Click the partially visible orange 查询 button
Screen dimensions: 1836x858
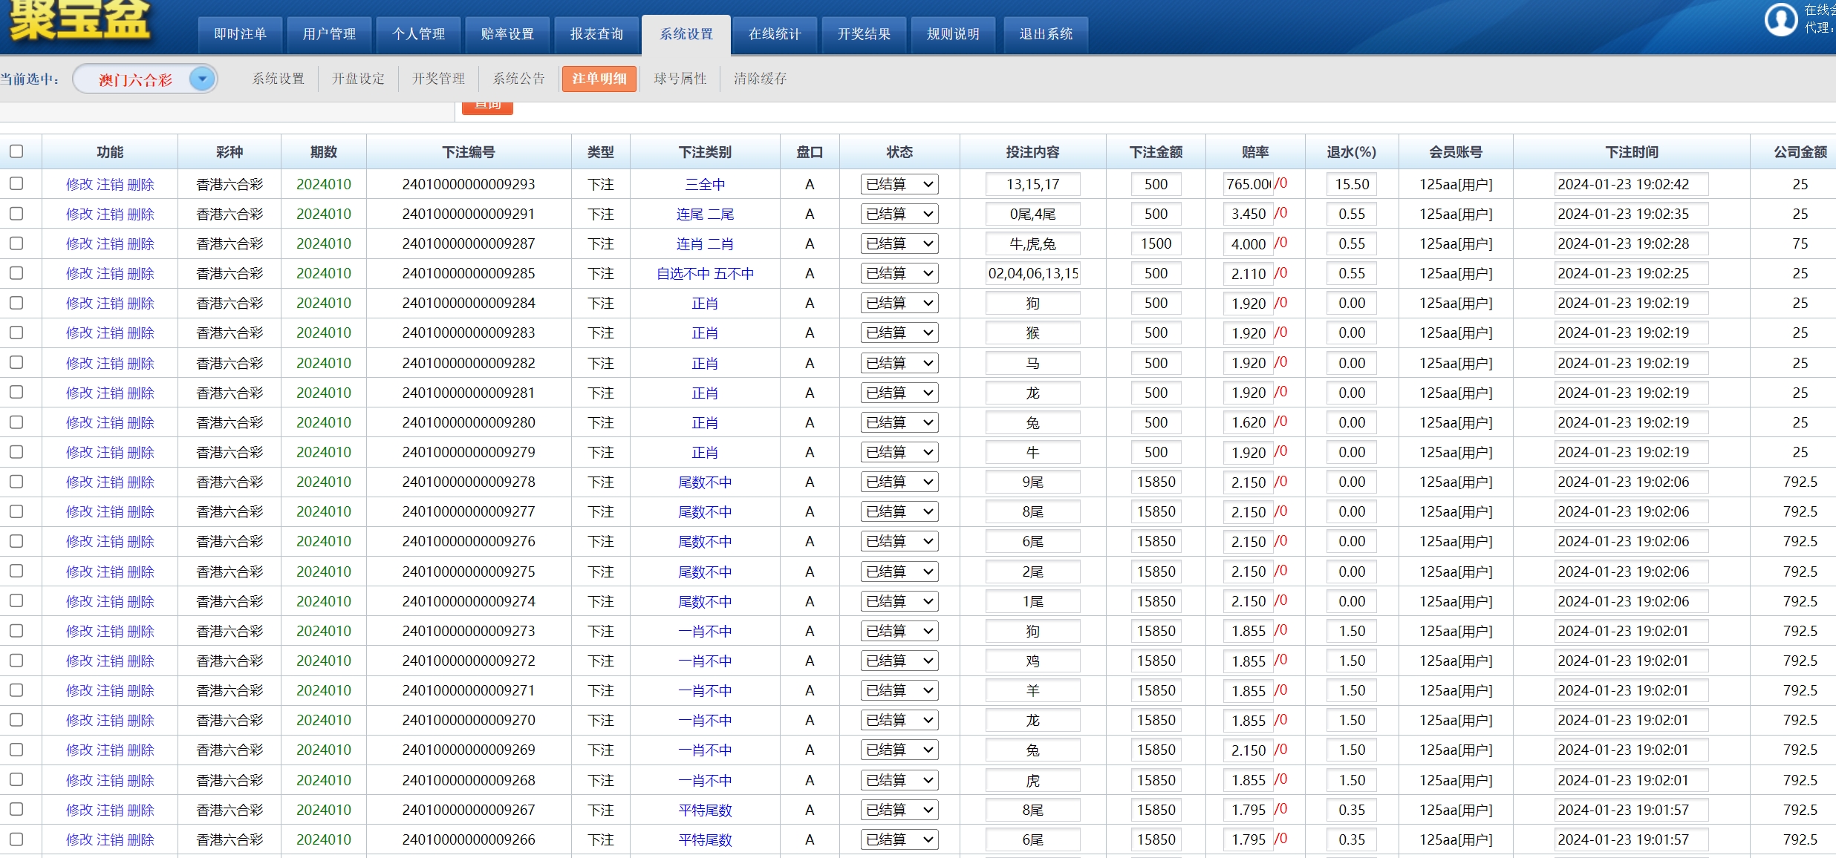(x=487, y=107)
